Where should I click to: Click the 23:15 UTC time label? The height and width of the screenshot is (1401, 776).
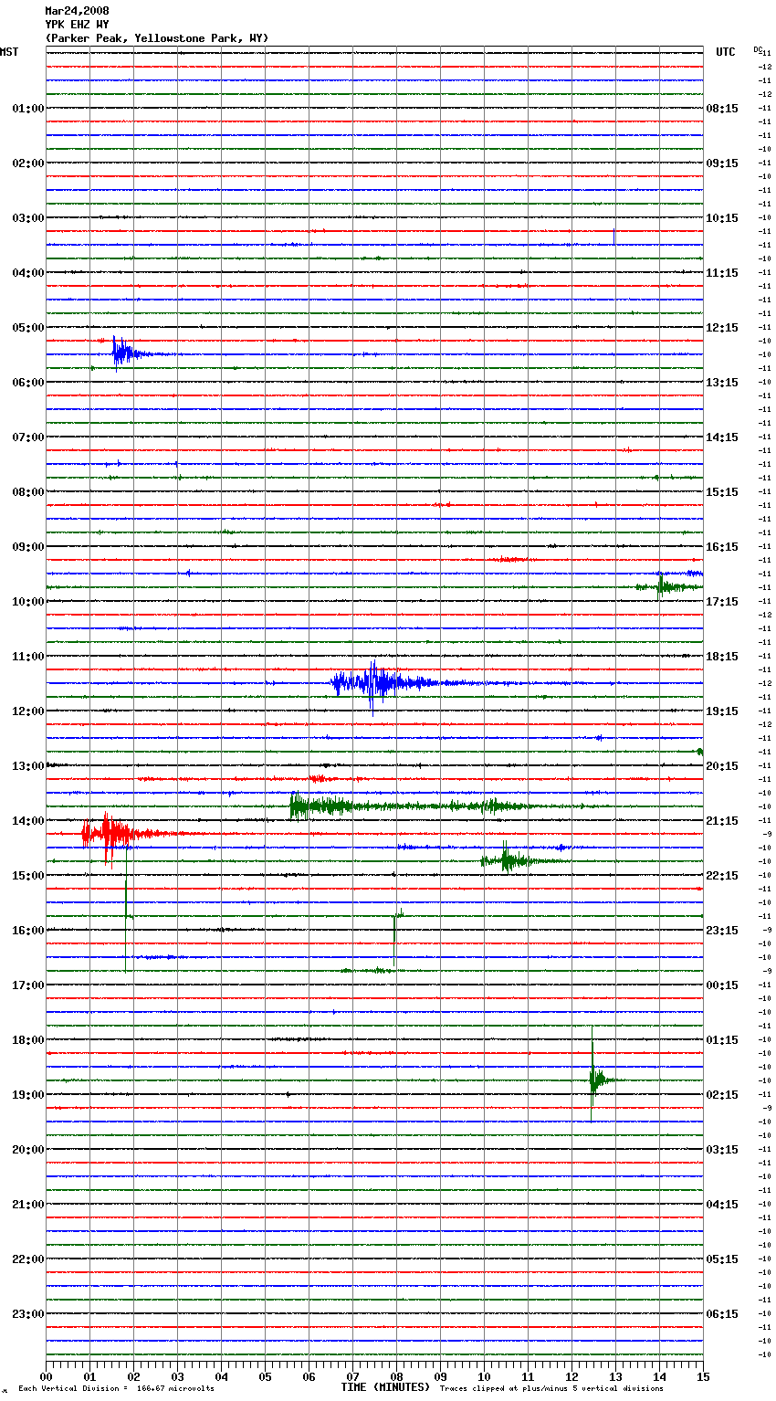pos(722,931)
